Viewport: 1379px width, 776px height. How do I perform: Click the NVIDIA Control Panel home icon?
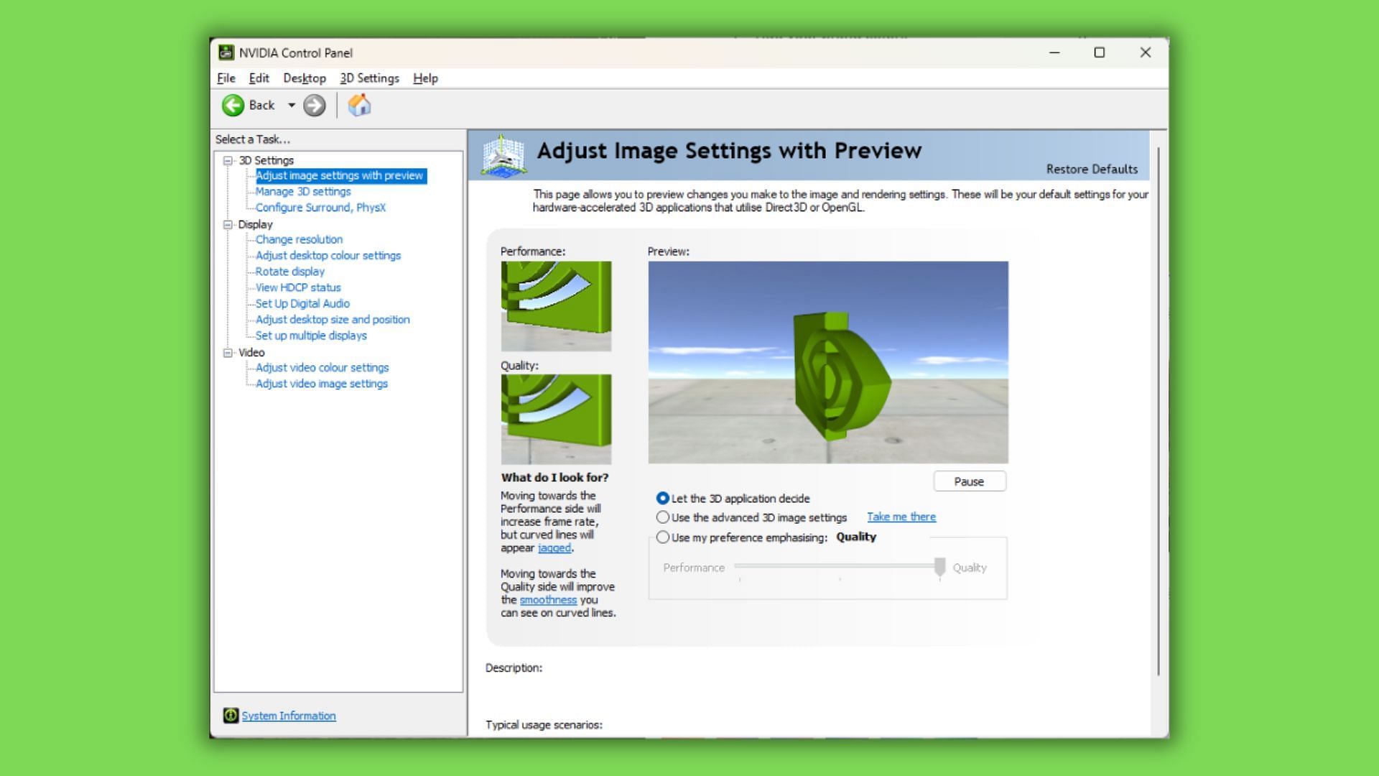click(360, 105)
